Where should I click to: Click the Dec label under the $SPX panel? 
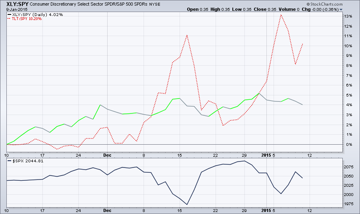[107, 210]
